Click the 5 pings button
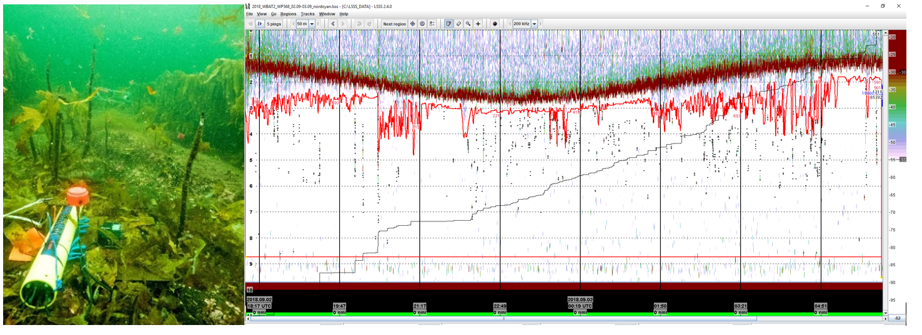This screenshot has height=335, width=922. tap(274, 24)
